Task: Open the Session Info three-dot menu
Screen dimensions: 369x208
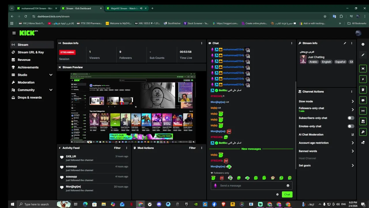Action: tap(202, 43)
